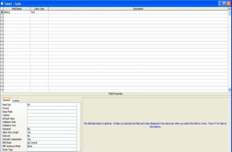Click the Caption property box
The width and height of the screenshot is (232, 152).
(x=52, y=115)
